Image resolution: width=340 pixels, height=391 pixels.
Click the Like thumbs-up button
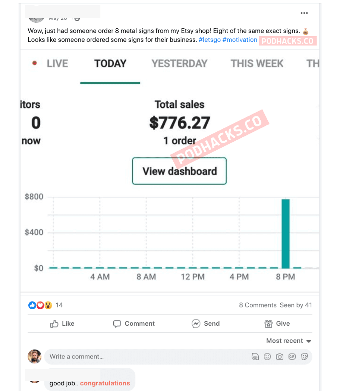point(62,323)
